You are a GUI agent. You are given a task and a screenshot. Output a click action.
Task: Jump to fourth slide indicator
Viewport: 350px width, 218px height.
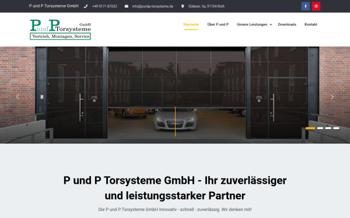point(336,128)
